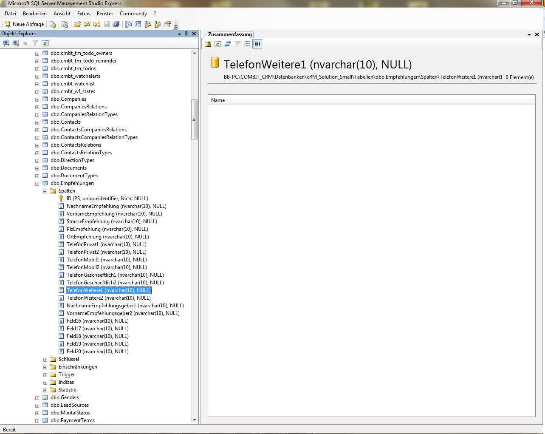Select the ID primary key column

107,199
